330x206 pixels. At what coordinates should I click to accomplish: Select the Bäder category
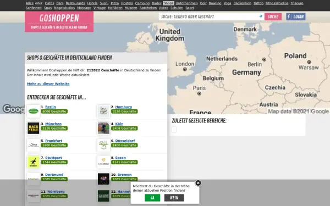pos(156,3)
